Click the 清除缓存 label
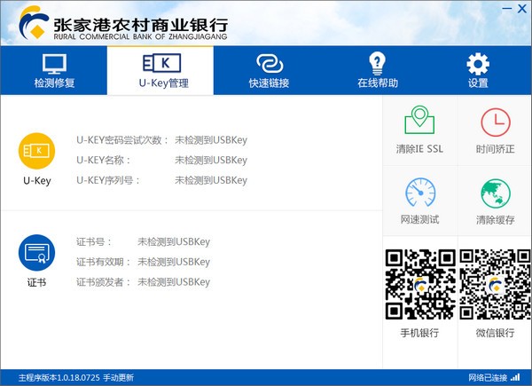The image size is (532, 386). pyautogui.click(x=496, y=220)
